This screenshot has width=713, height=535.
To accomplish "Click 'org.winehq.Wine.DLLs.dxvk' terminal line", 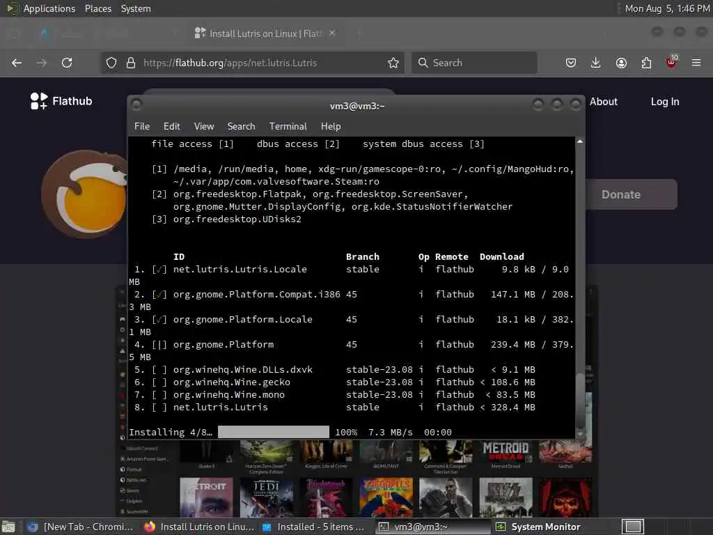I will 243,369.
